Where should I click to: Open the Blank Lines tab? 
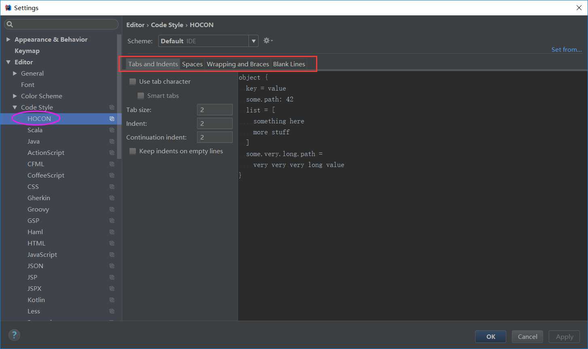(289, 64)
